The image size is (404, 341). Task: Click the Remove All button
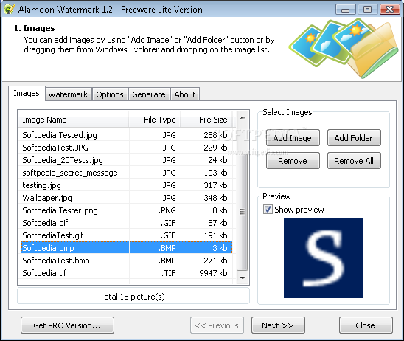tap(354, 161)
